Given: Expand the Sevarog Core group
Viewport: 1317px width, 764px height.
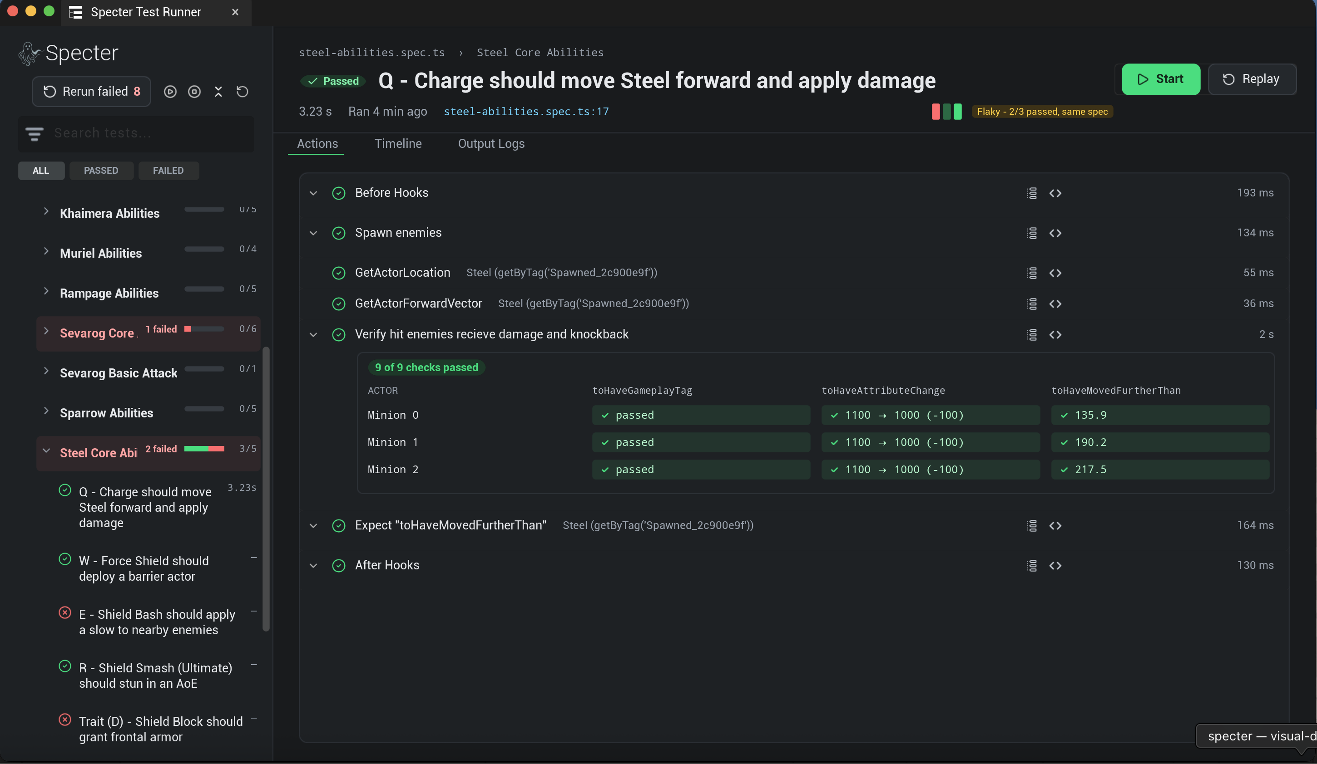Looking at the screenshot, I should point(46,331).
